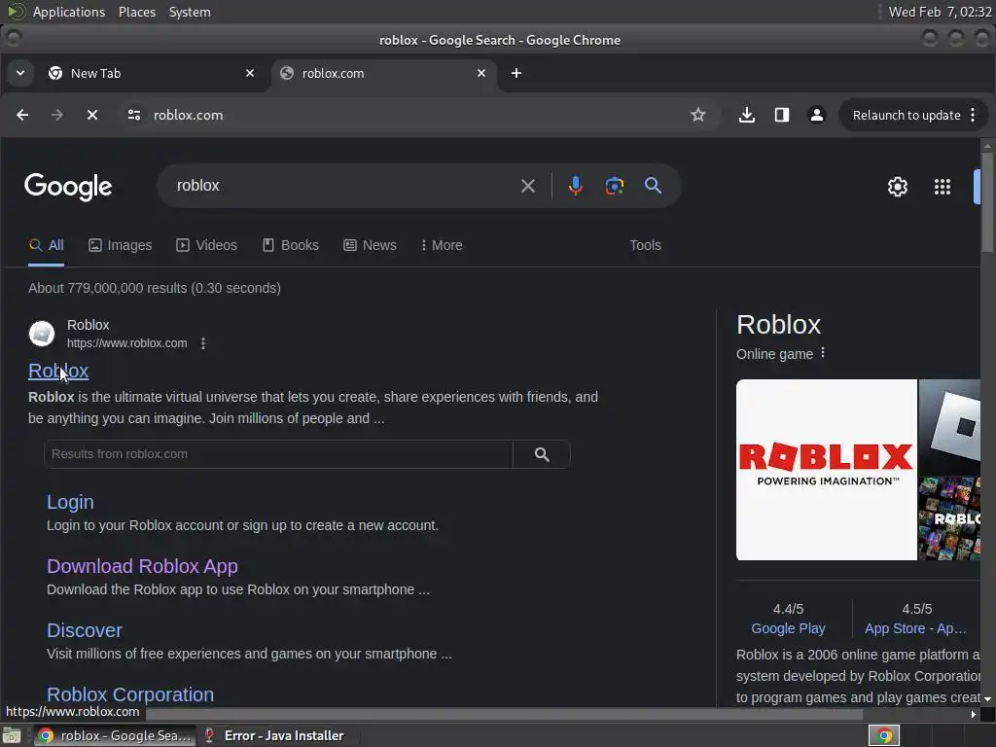Open the tab search dropdown chevron
The image size is (996, 747).
coord(20,73)
